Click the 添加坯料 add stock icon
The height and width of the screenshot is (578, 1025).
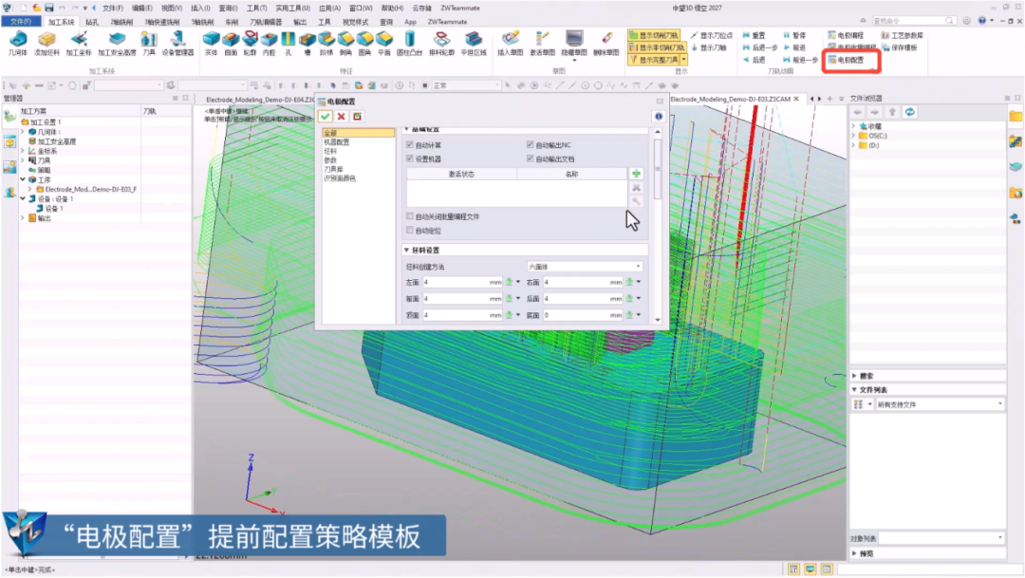click(x=47, y=43)
